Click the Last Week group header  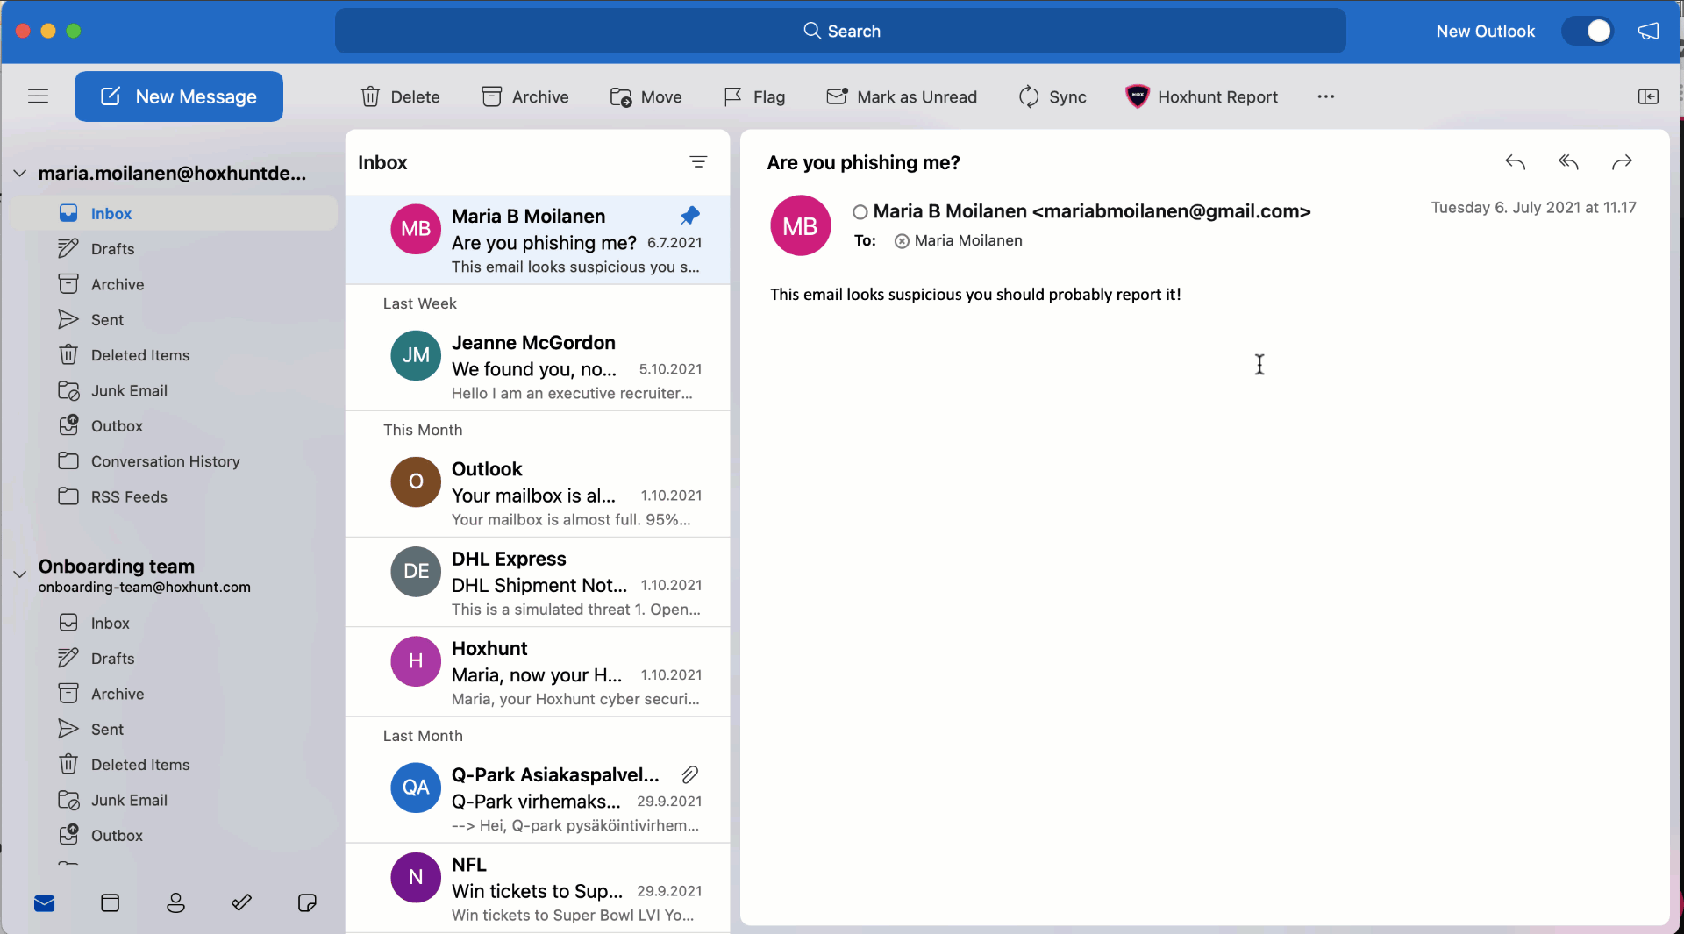[x=419, y=303]
